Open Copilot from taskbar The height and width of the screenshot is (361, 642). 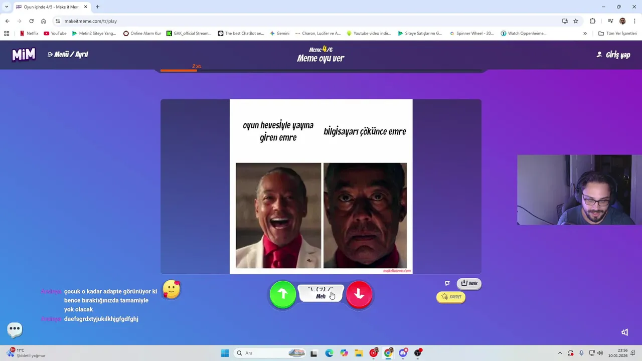344,353
